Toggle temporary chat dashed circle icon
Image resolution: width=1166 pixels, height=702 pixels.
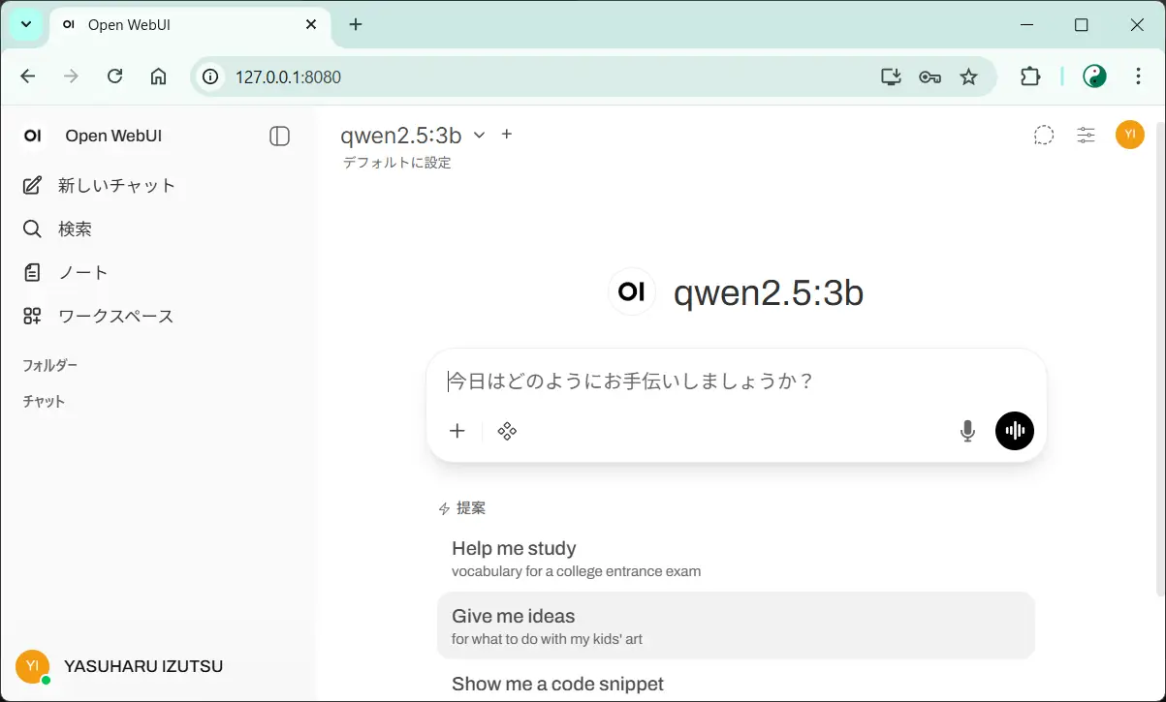[1044, 136]
